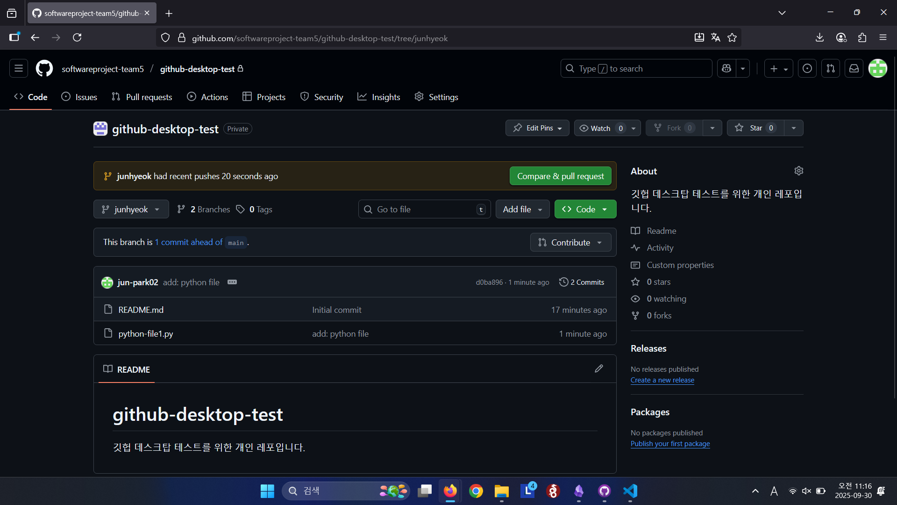897x505 pixels.
Task: Open Visual Studio Code from the taskbar
Action: tap(630, 491)
